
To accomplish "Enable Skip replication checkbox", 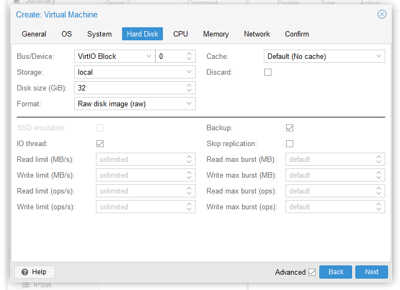I will (289, 144).
